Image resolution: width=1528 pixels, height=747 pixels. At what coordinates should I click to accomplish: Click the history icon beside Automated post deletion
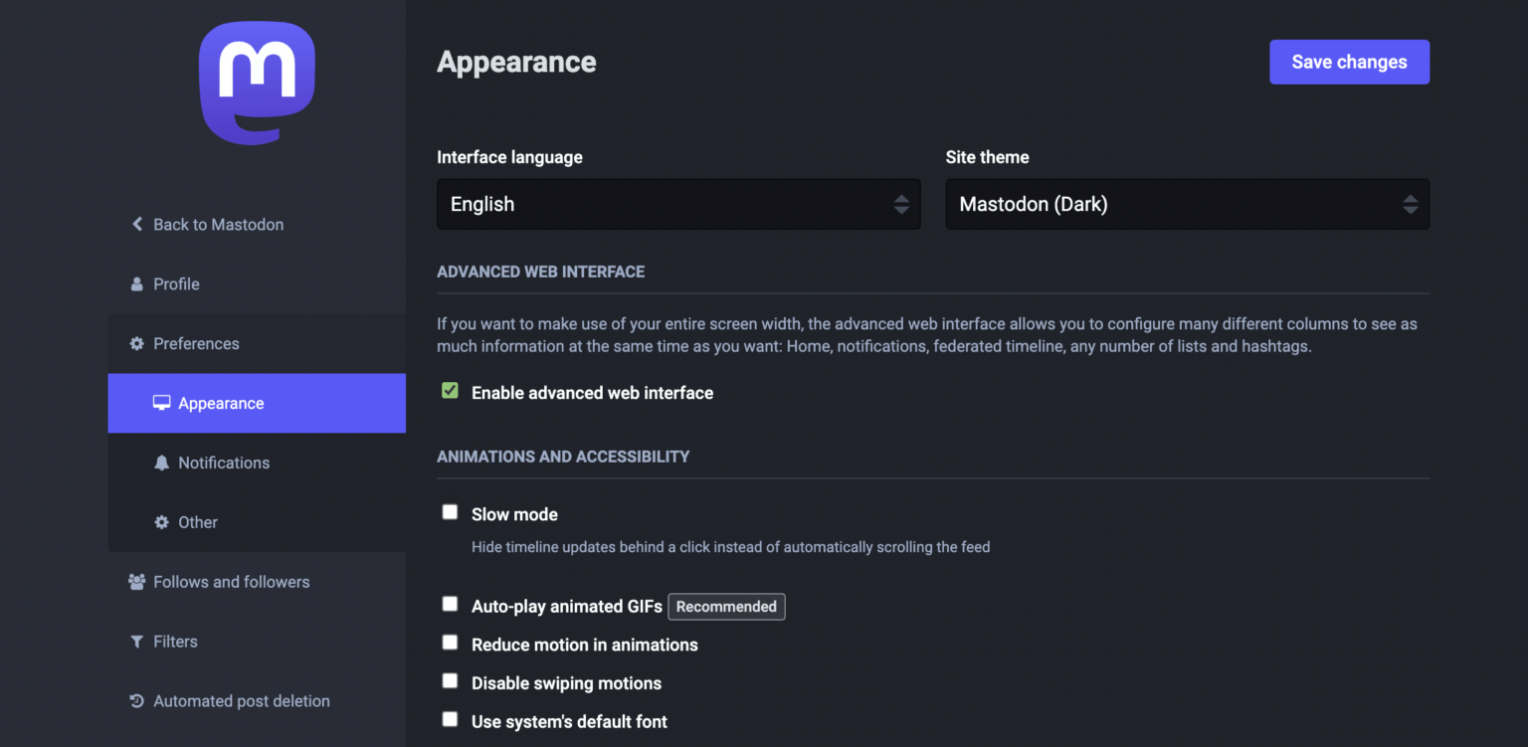pyautogui.click(x=137, y=701)
